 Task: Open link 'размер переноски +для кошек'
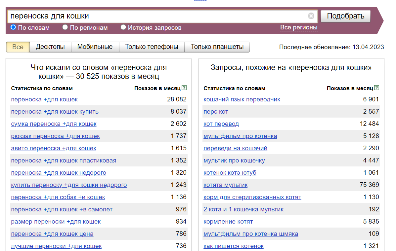tap(56, 222)
